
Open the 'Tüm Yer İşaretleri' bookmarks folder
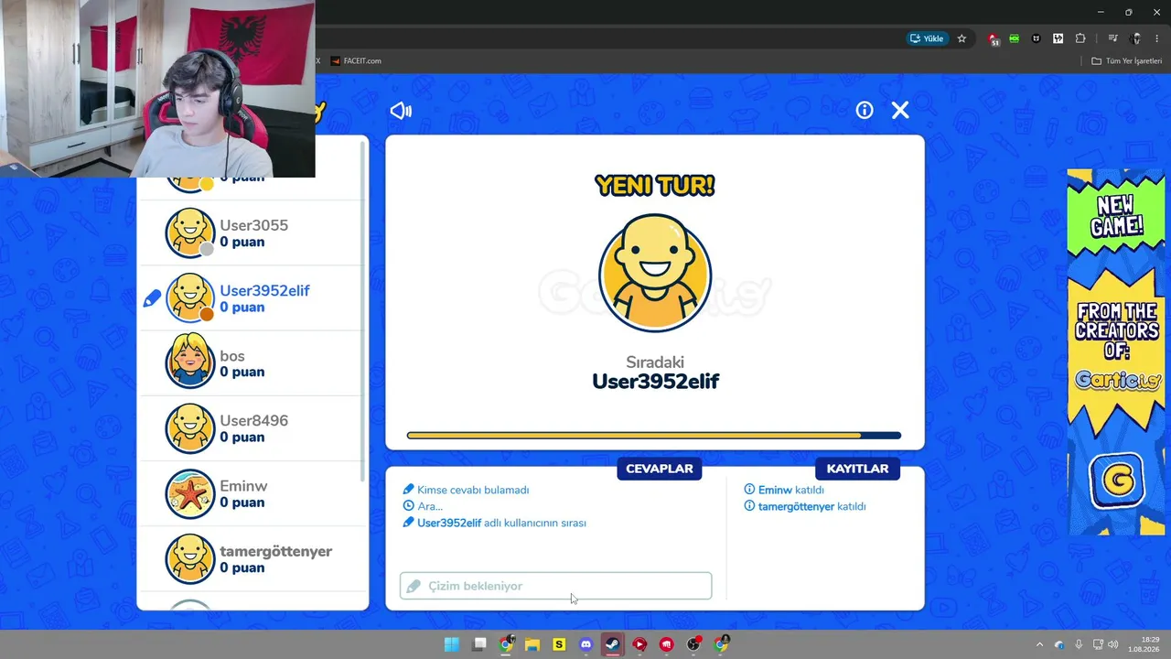coord(1126,60)
